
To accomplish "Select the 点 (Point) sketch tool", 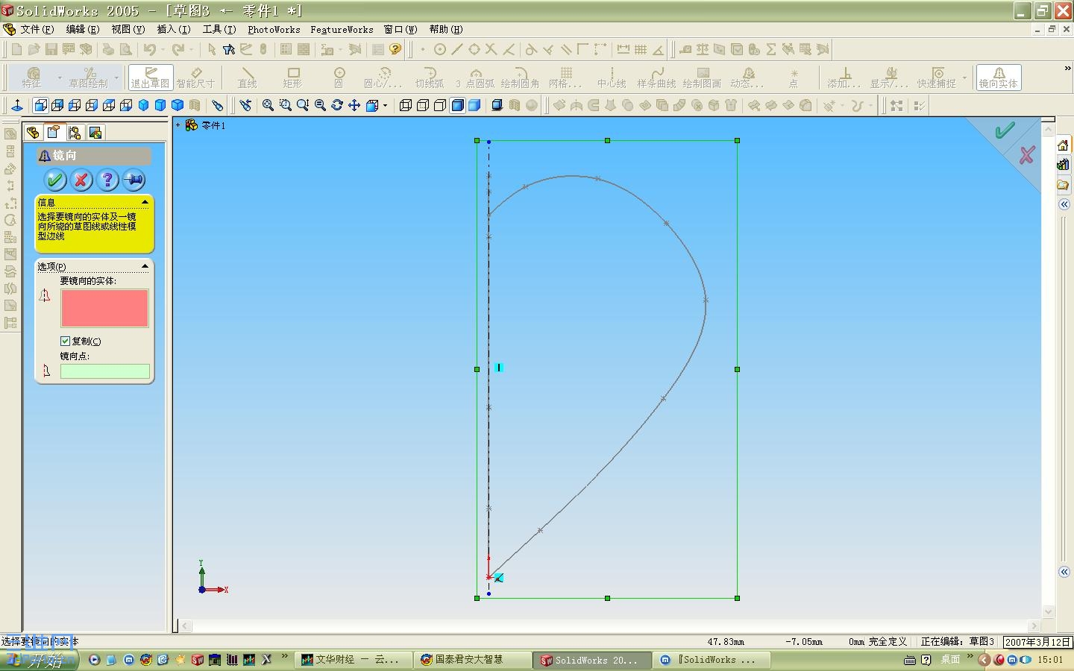I will point(794,78).
